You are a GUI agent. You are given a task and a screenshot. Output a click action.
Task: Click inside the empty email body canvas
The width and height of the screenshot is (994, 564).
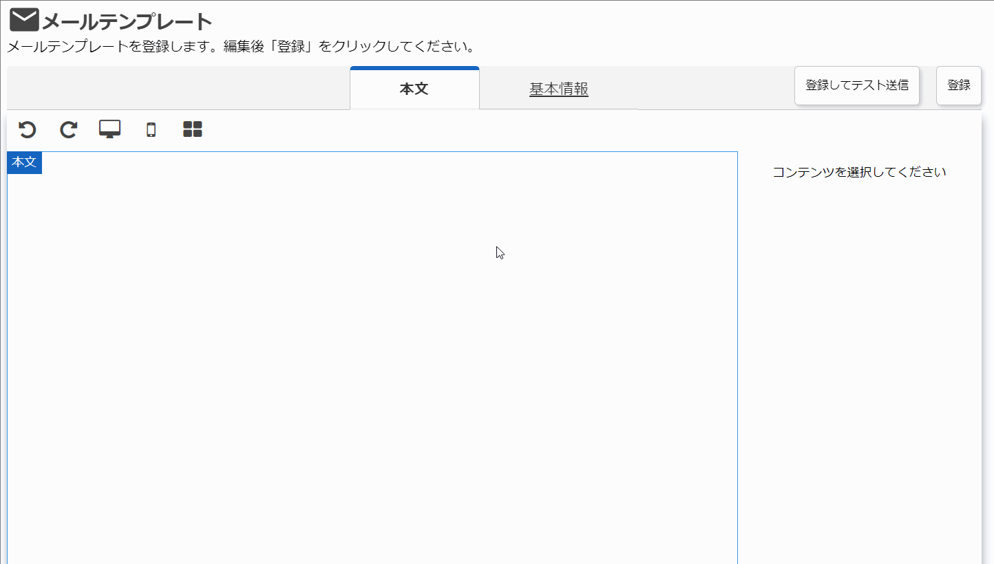coord(372,344)
